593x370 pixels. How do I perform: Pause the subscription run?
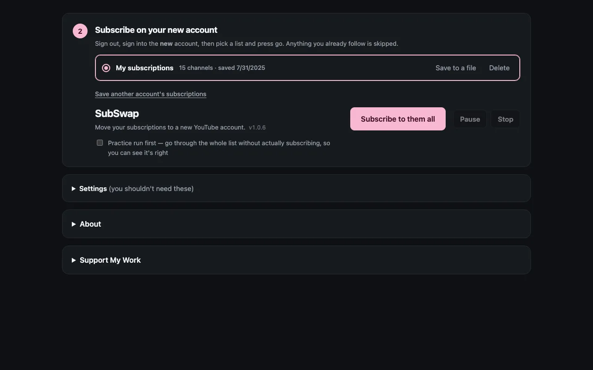[470, 119]
